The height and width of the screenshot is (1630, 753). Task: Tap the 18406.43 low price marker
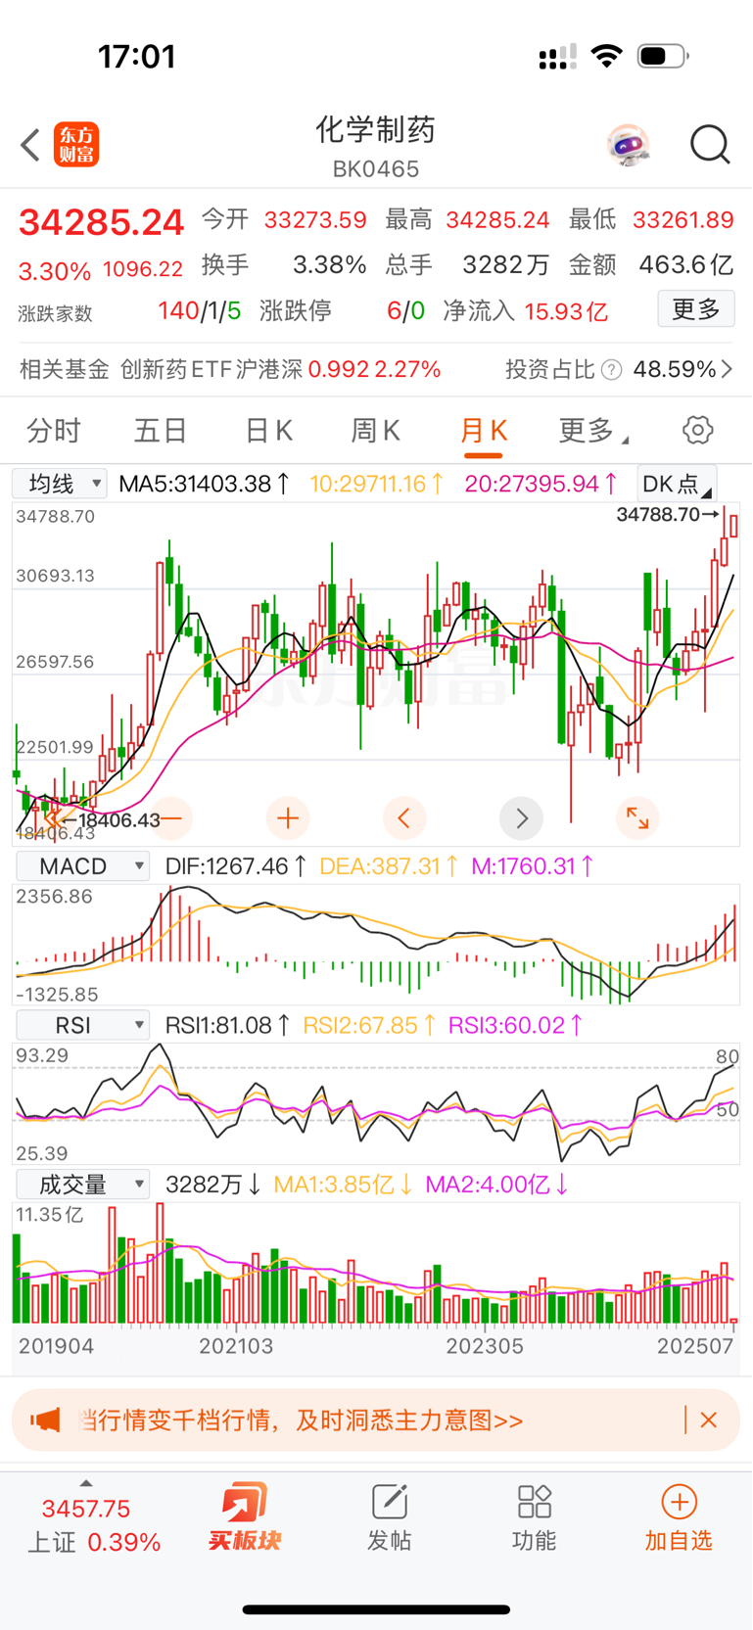pyautogui.click(x=111, y=820)
